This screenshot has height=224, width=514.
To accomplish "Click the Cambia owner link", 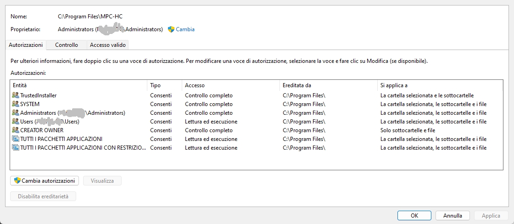I will coord(185,29).
